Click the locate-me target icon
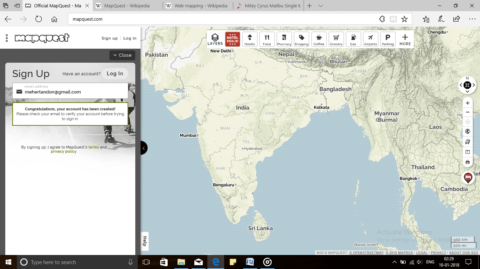Viewport: 480px width, 269px height. click(x=467, y=122)
